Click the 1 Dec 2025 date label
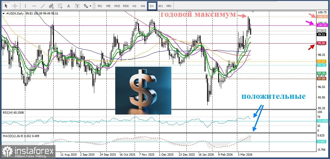Viewport: 330px width, 159px height. pyautogui.click(x=166, y=154)
